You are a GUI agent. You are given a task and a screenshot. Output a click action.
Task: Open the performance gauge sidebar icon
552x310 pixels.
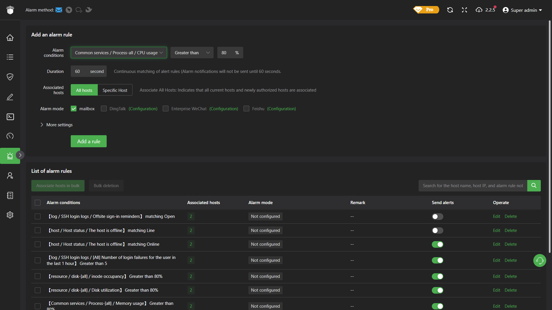10,136
